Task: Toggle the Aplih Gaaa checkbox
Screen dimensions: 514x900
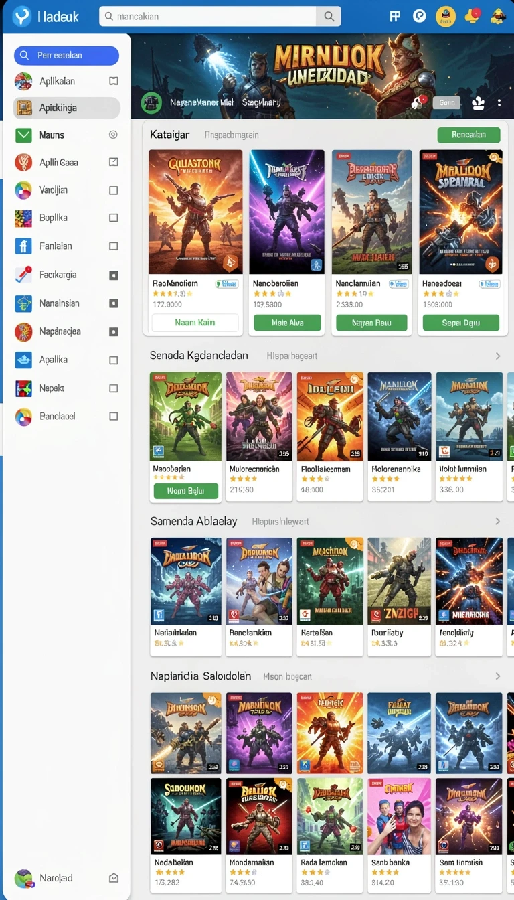Action: [114, 162]
